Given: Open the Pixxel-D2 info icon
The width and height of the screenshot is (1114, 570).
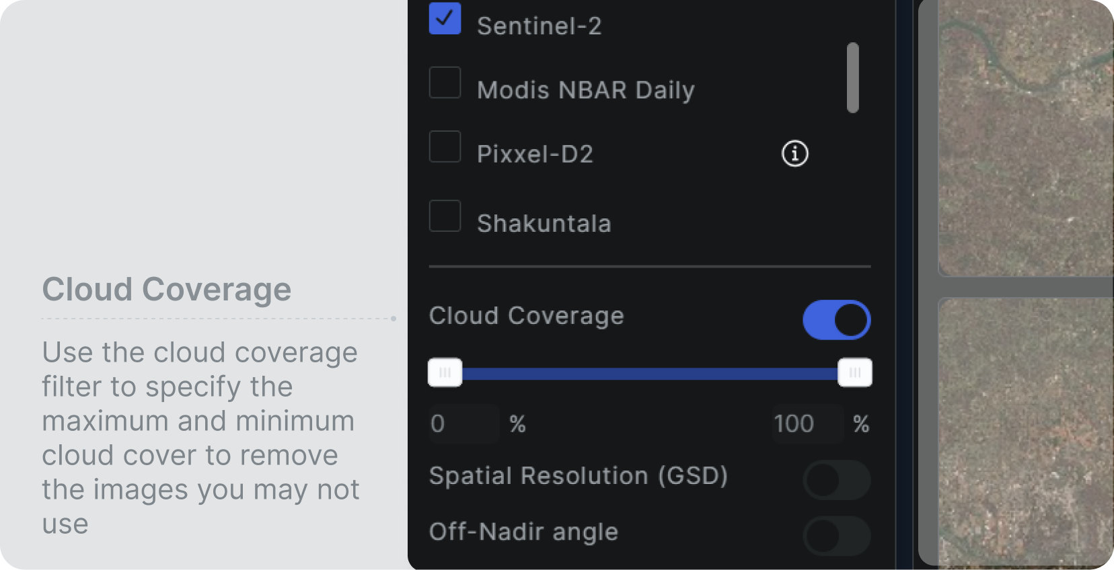Looking at the screenshot, I should pyautogui.click(x=794, y=153).
